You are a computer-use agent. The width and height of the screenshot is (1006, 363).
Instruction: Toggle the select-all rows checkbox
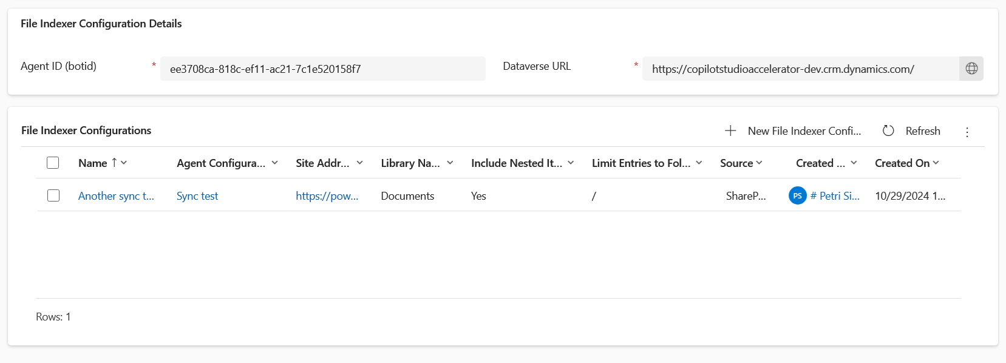[x=53, y=163]
